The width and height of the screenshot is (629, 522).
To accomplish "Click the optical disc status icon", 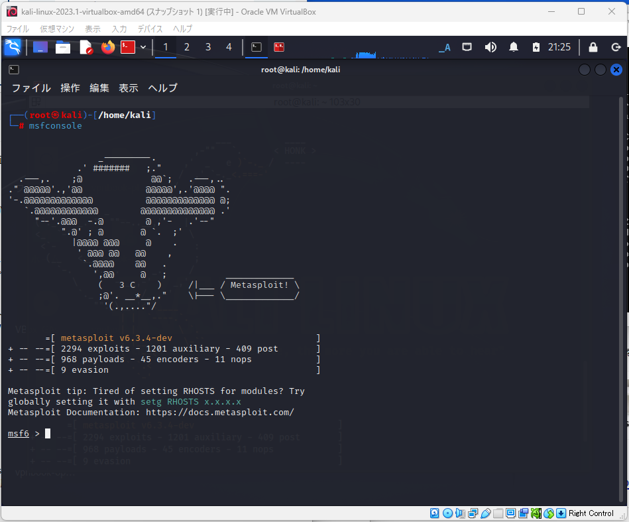I will click(x=448, y=513).
